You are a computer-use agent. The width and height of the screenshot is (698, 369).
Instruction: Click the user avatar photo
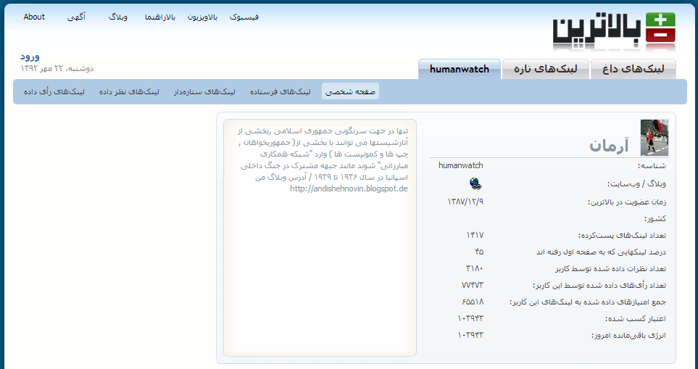[654, 138]
